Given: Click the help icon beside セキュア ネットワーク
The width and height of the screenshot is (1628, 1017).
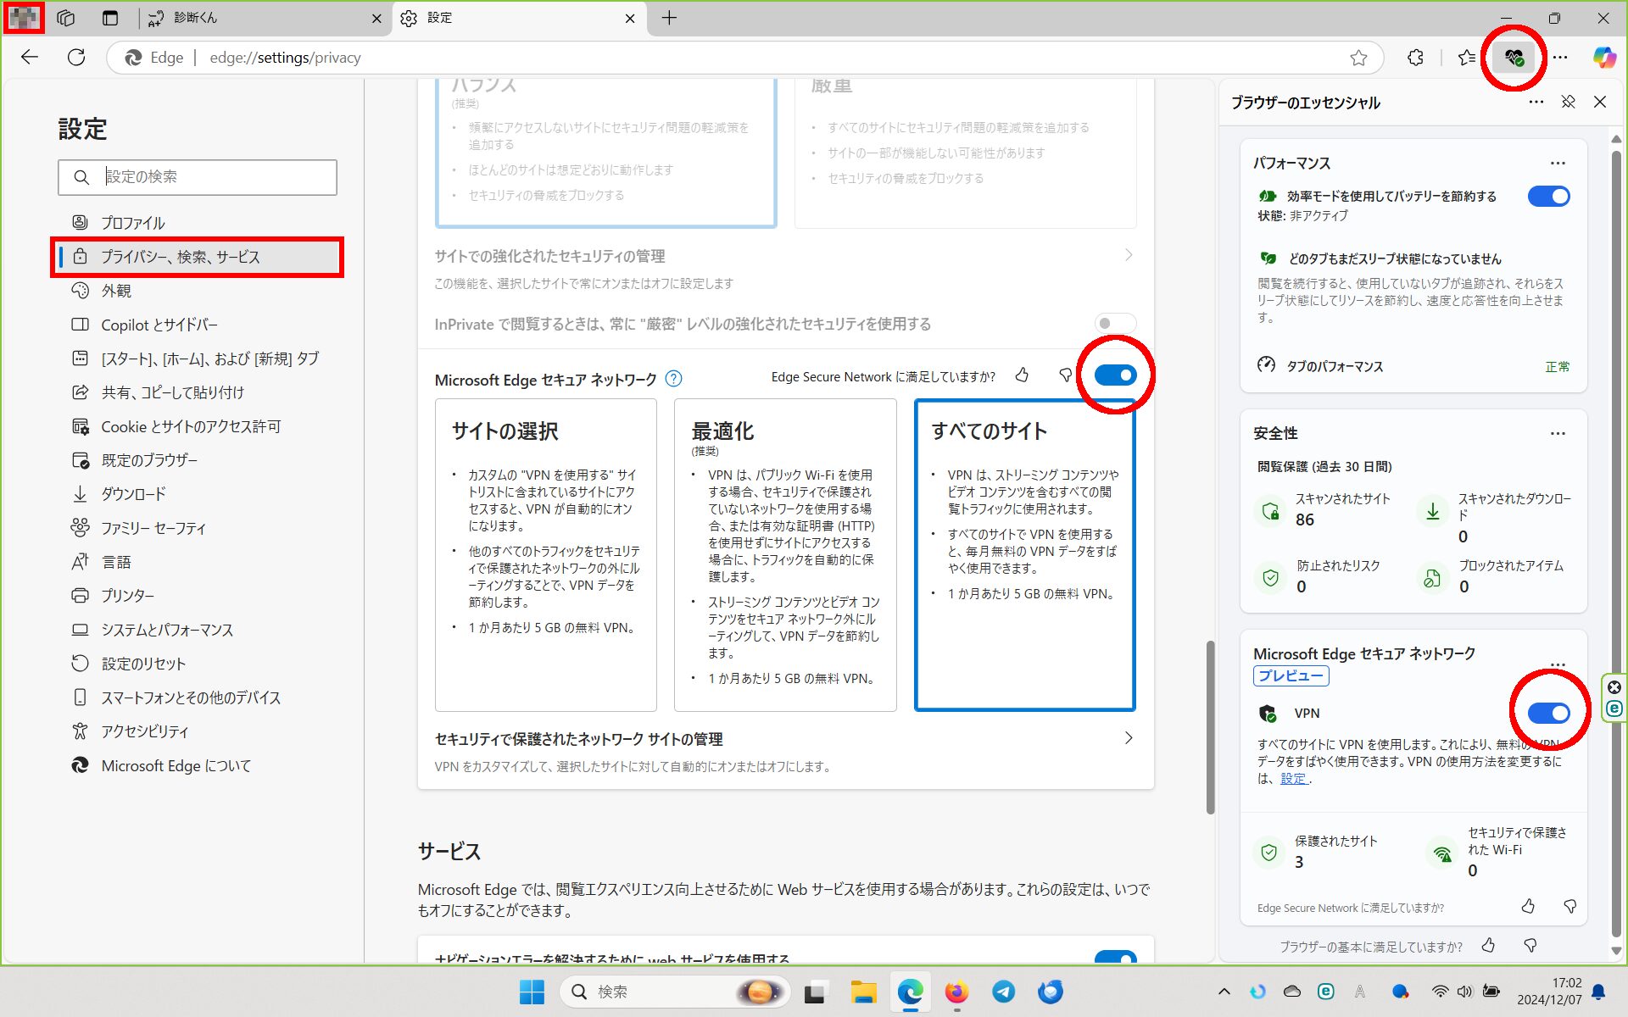Looking at the screenshot, I should [x=673, y=379].
